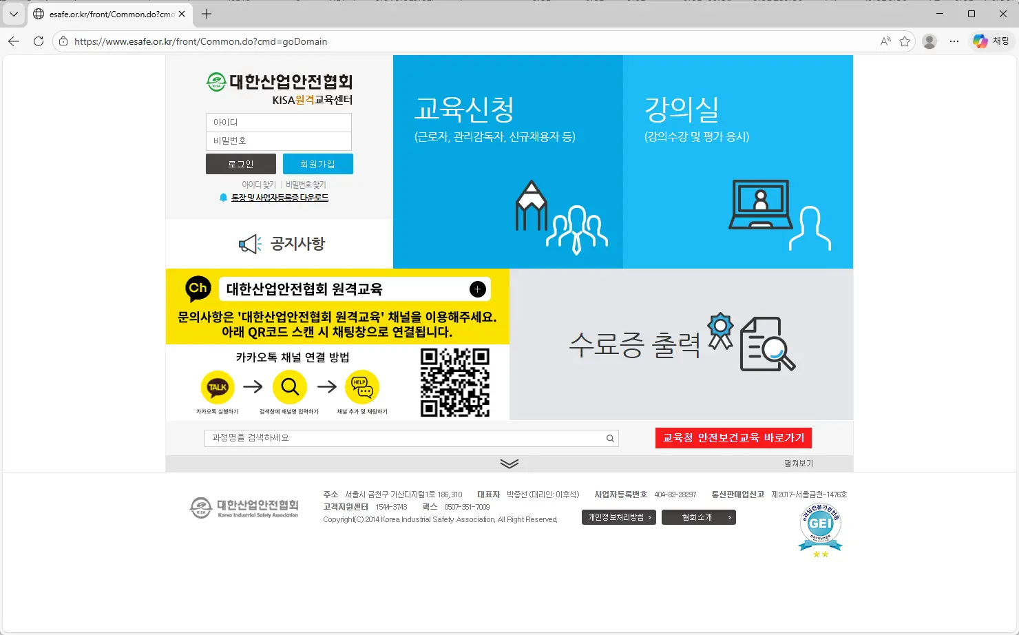Click the red 교육청 안전보건교육 바로가기 button
Image resolution: width=1019 pixels, height=635 pixels.
point(733,437)
